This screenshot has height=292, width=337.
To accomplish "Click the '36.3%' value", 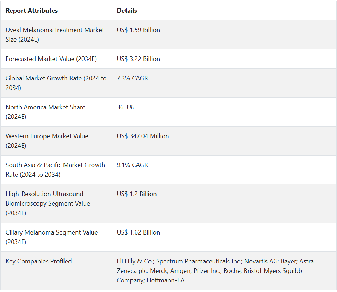I will click(125, 107).
